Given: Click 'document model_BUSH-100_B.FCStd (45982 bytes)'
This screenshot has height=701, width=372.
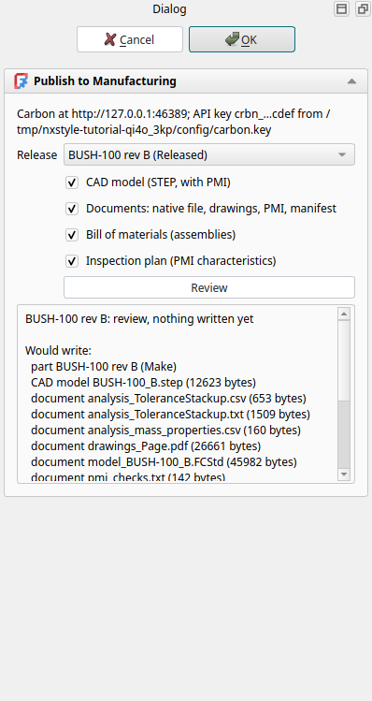Looking at the screenshot, I should coord(164,461).
